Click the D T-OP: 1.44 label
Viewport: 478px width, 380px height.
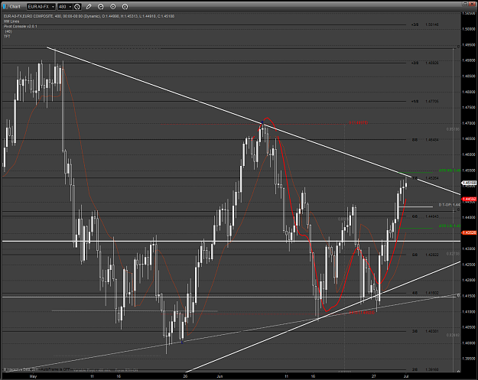pyautogui.click(x=450, y=205)
